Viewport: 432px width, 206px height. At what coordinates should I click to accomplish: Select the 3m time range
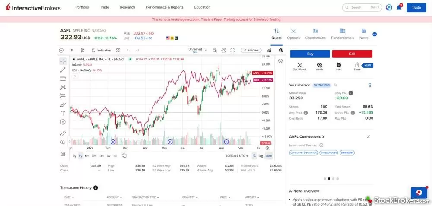pos(94,156)
